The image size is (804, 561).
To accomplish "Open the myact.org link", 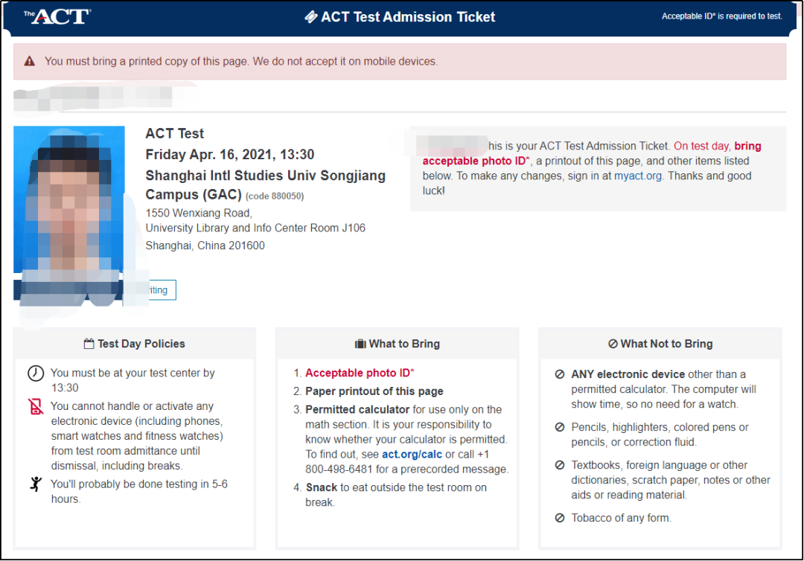I will [x=638, y=176].
